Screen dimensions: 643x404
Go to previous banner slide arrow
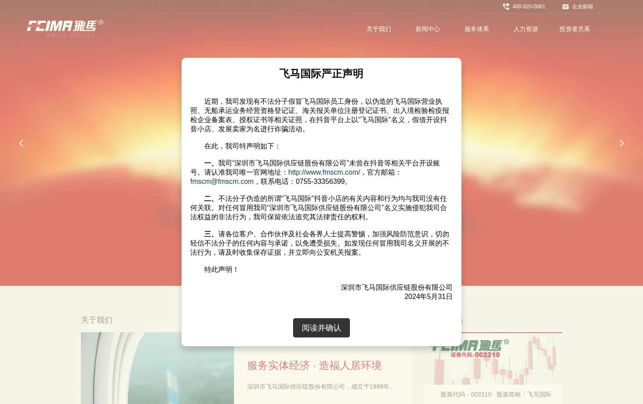(21, 143)
